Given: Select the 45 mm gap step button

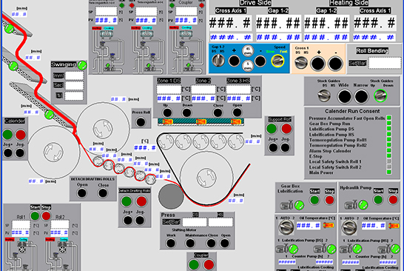Looking at the screenshot, I should pos(248,50).
